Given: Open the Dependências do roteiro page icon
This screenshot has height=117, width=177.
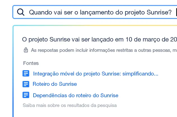Looking at the screenshot, I should pyautogui.click(x=26, y=95).
